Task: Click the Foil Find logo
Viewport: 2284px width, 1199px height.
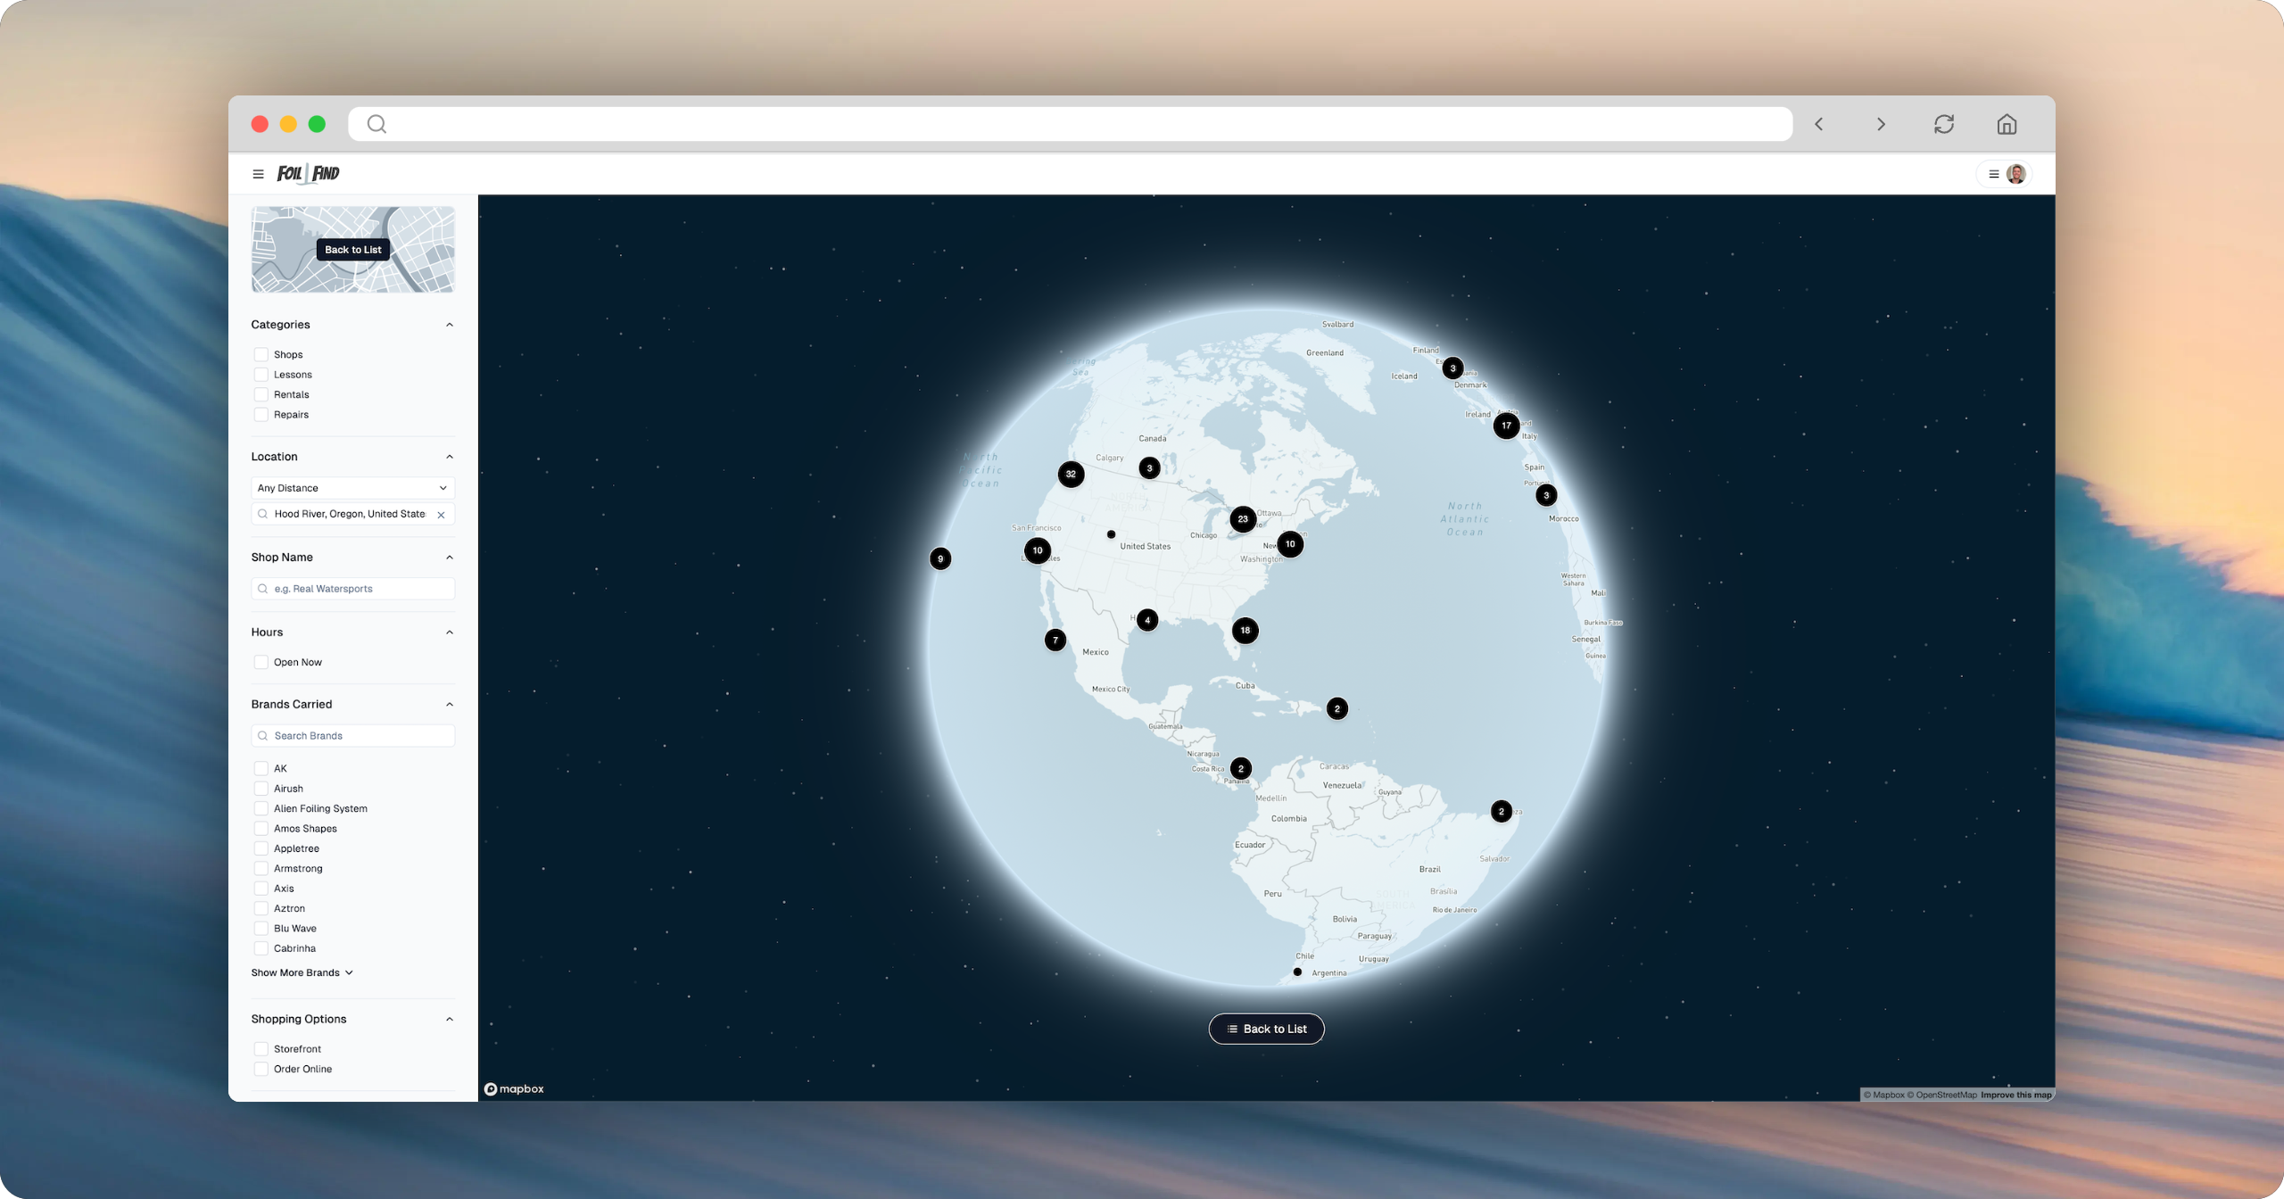Action: [x=308, y=173]
